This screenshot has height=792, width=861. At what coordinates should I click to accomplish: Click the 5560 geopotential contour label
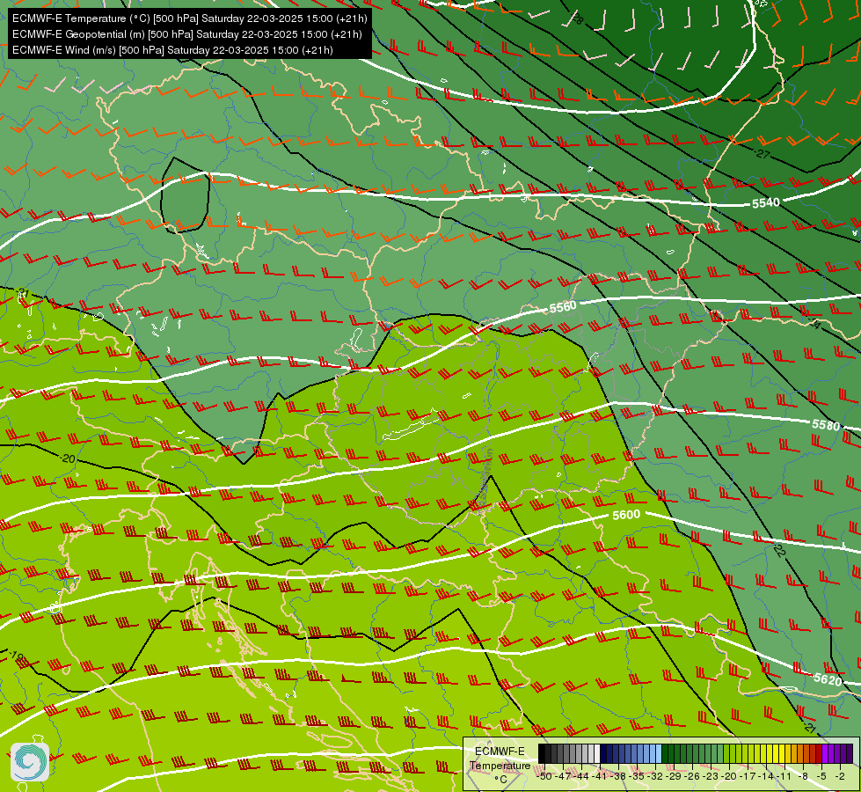pyautogui.click(x=563, y=307)
